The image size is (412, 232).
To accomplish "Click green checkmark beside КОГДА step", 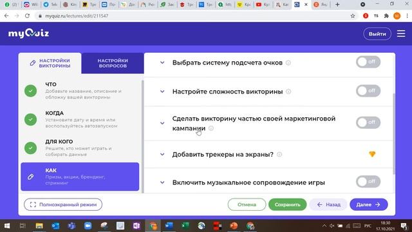I will pyautogui.click(x=31, y=119).
